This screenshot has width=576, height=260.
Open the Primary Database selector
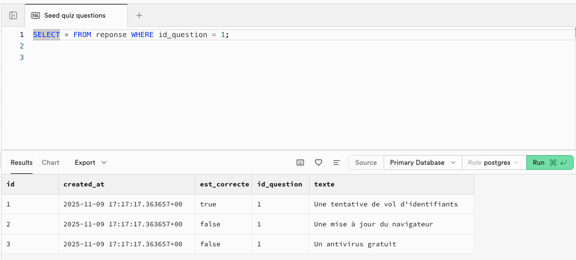tap(422, 162)
